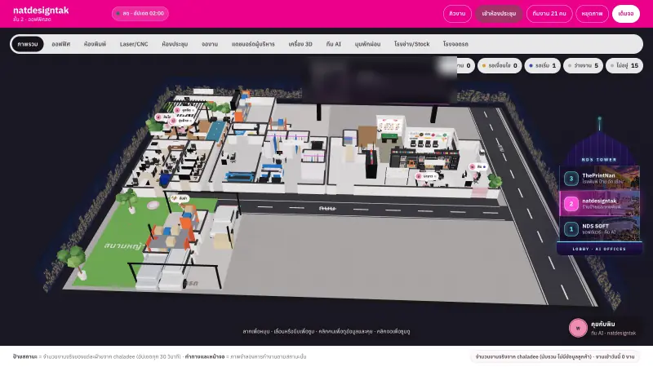Click the worker marker above the warehouse shelves
Screen dimensions: 653x367
click(x=180, y=198)
